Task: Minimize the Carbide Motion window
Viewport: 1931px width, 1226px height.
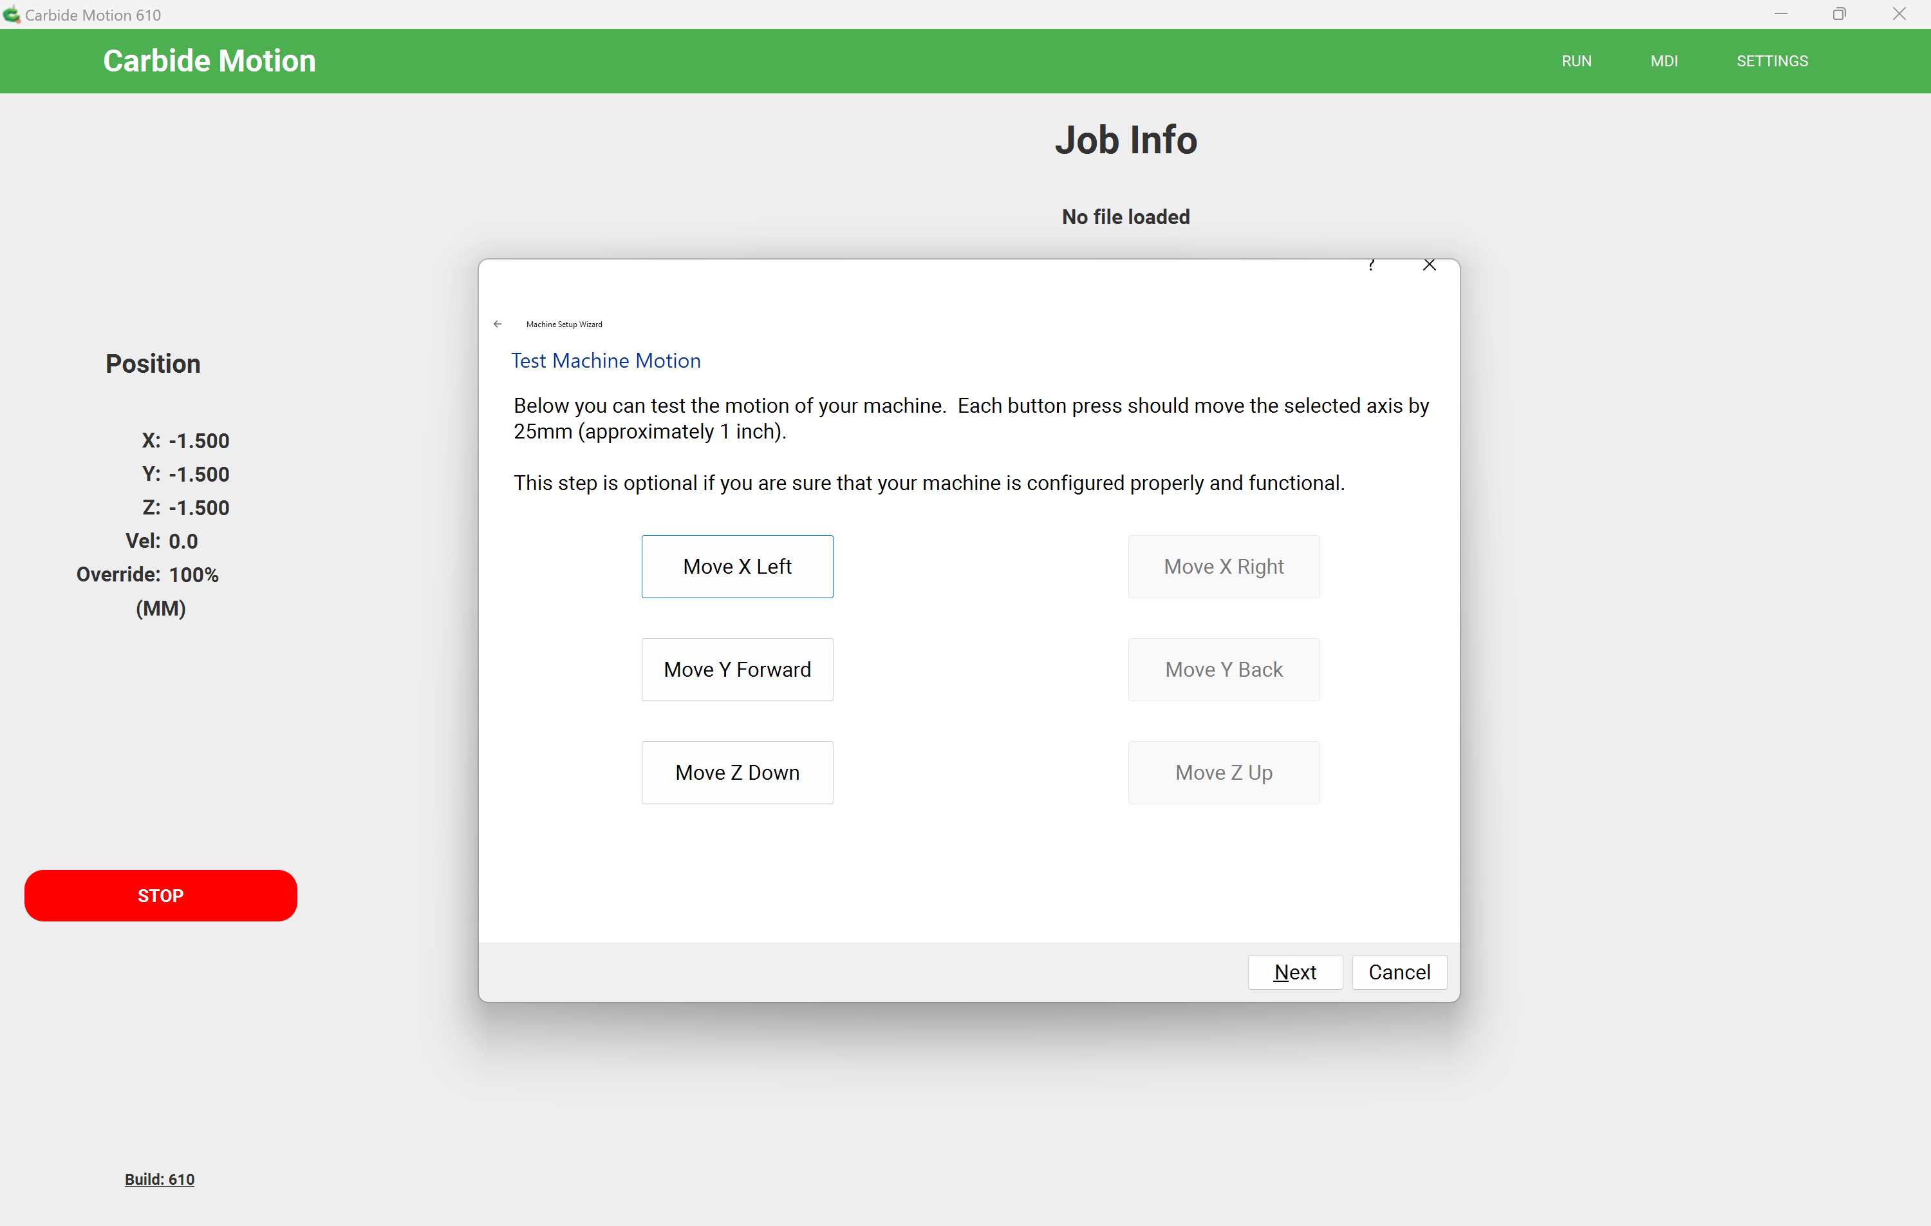Action: [1780, 14]
